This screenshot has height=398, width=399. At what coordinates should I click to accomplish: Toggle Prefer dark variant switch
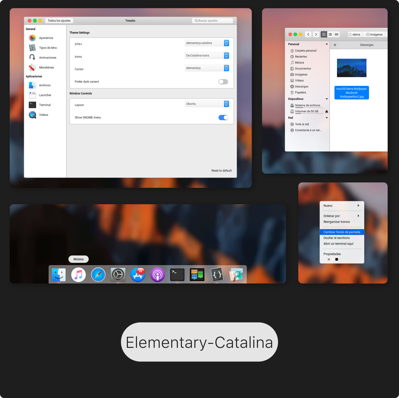click(223, 82)
